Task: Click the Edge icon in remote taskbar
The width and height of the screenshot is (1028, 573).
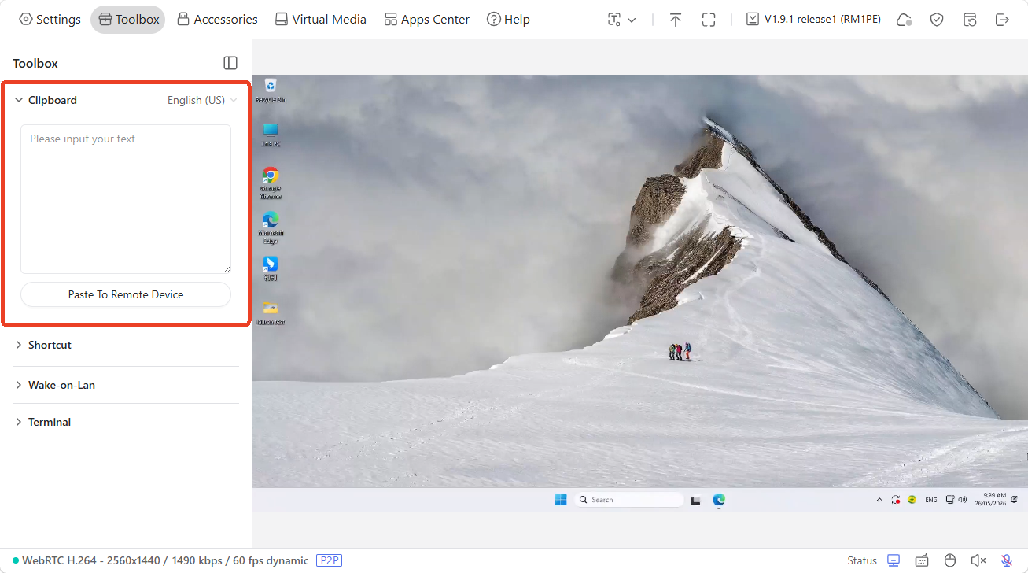Action: click(x=719, y=500)
